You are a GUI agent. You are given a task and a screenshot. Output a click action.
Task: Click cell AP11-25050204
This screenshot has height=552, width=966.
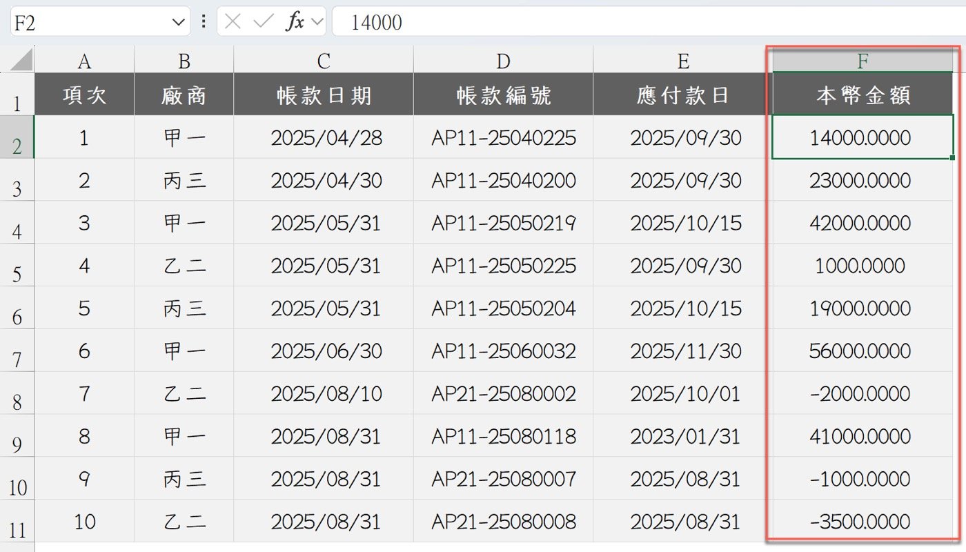(503, 308)
